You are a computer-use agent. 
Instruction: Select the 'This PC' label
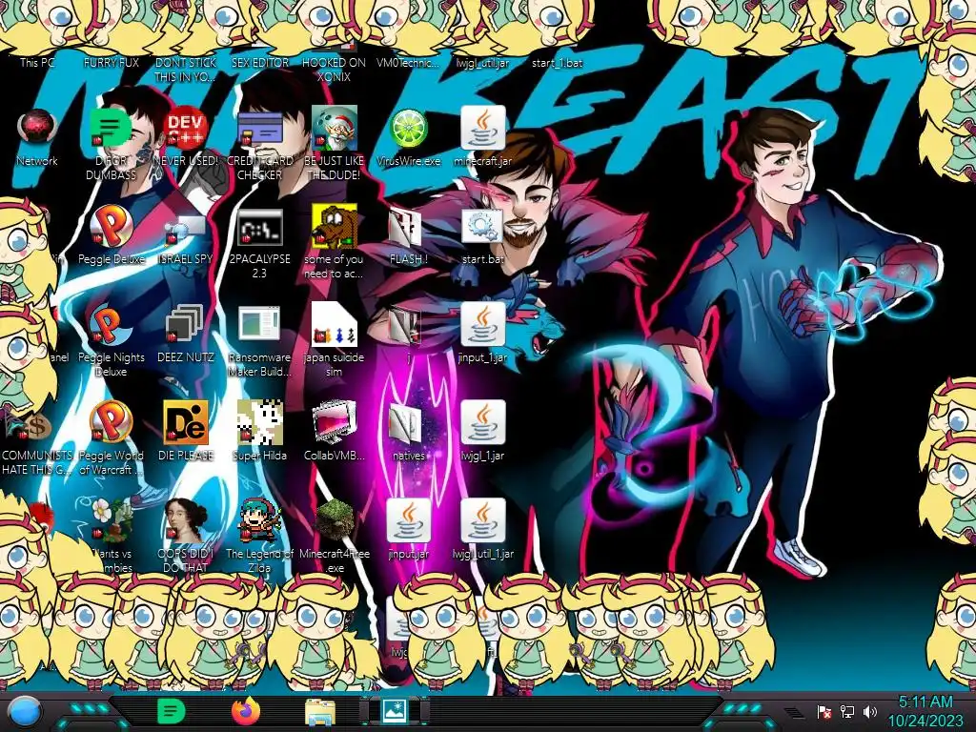pos(37,63)
